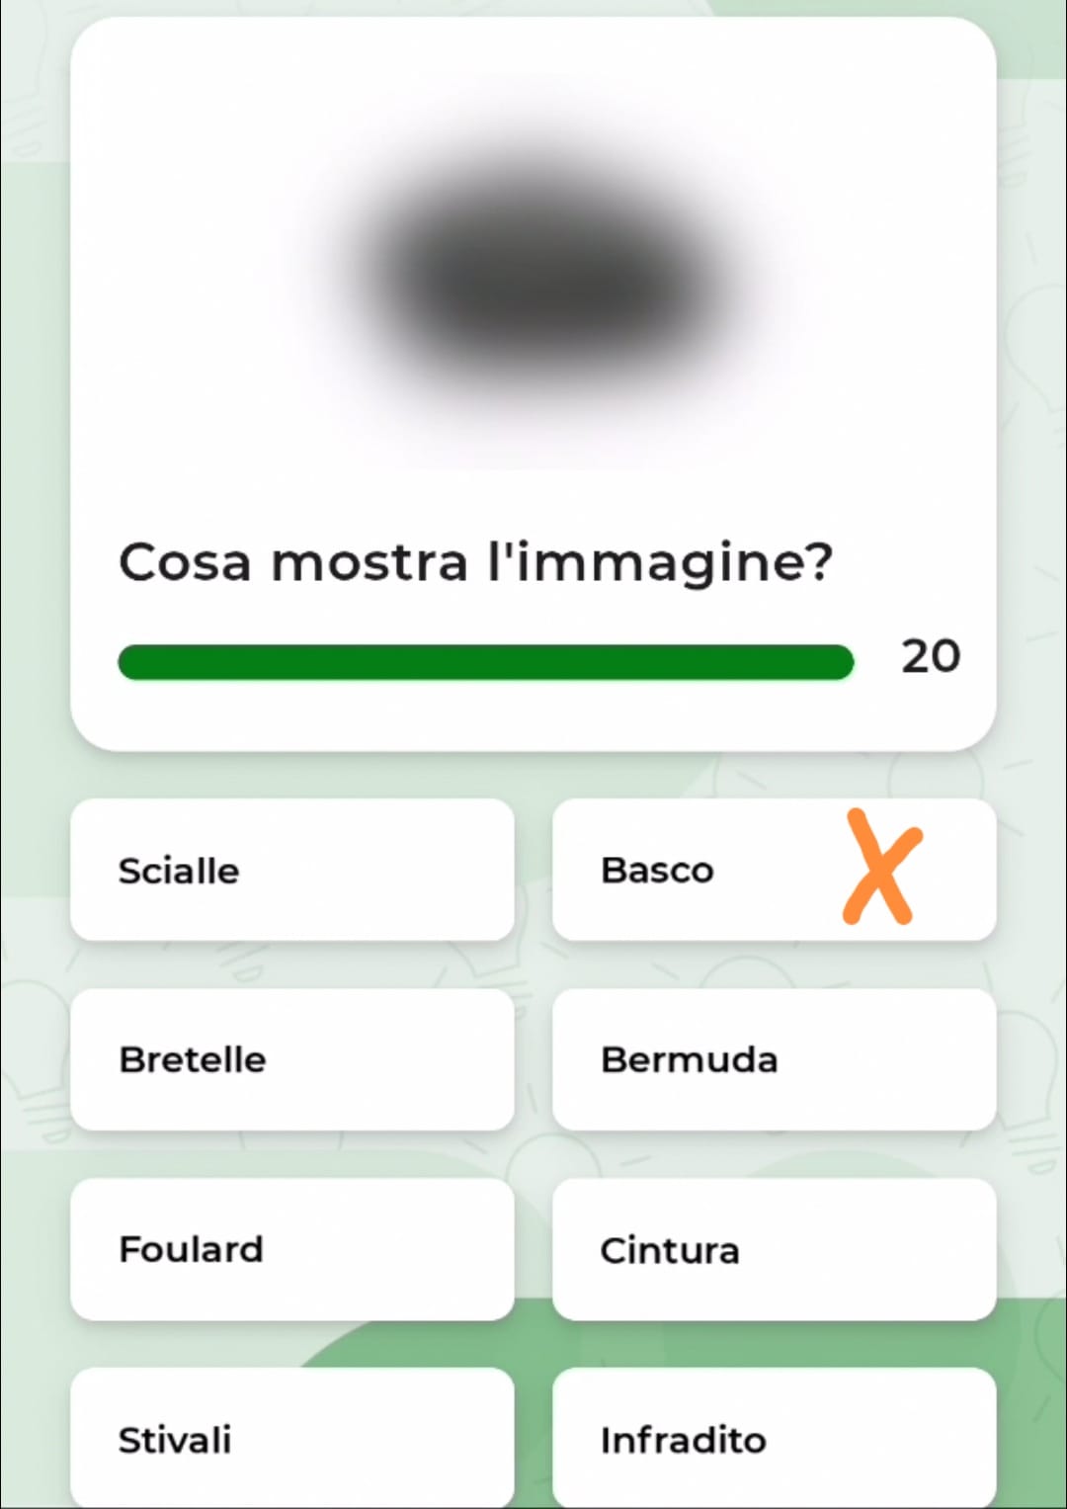The image size is (1067, 1509).
Task: Click the right end of the green timer bar
Action: coord(840,662)
